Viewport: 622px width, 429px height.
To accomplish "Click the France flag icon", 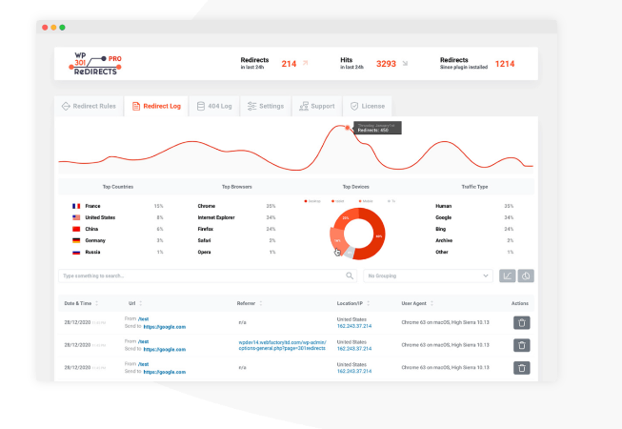I will 76,206.
